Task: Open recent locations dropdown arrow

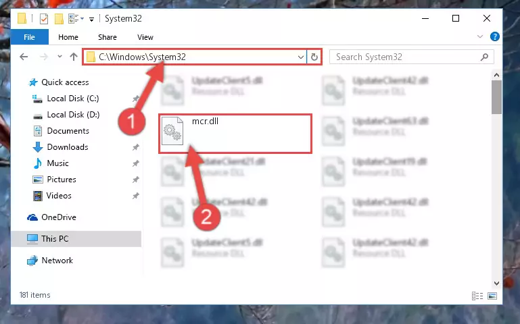Action: 60,57
